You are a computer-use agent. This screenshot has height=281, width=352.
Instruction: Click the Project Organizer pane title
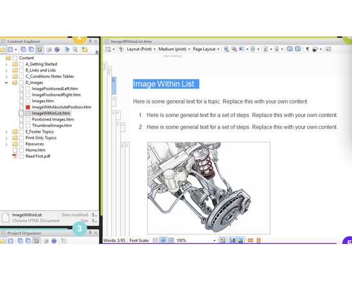coord(24,233)
